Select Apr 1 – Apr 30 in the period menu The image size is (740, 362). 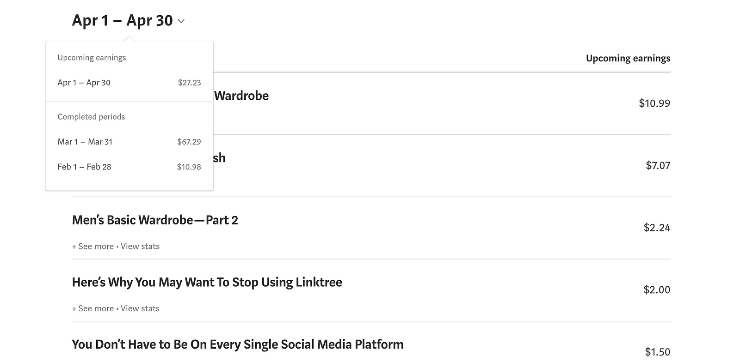(x=84, y=83)
